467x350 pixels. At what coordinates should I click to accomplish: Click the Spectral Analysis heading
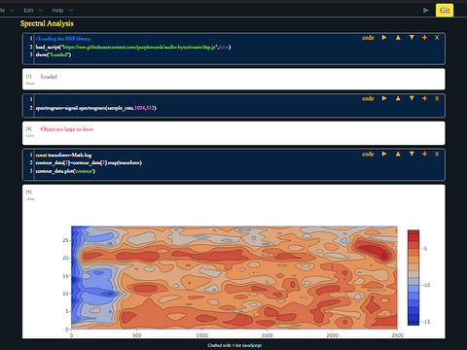47,23
